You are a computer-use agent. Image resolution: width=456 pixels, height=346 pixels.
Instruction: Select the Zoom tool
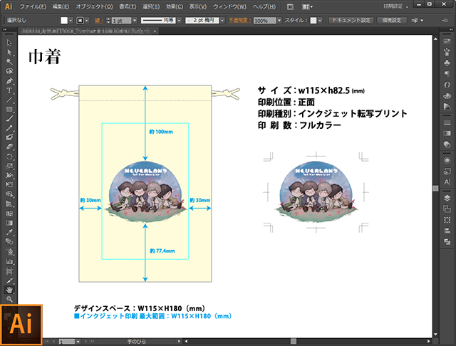9,299
